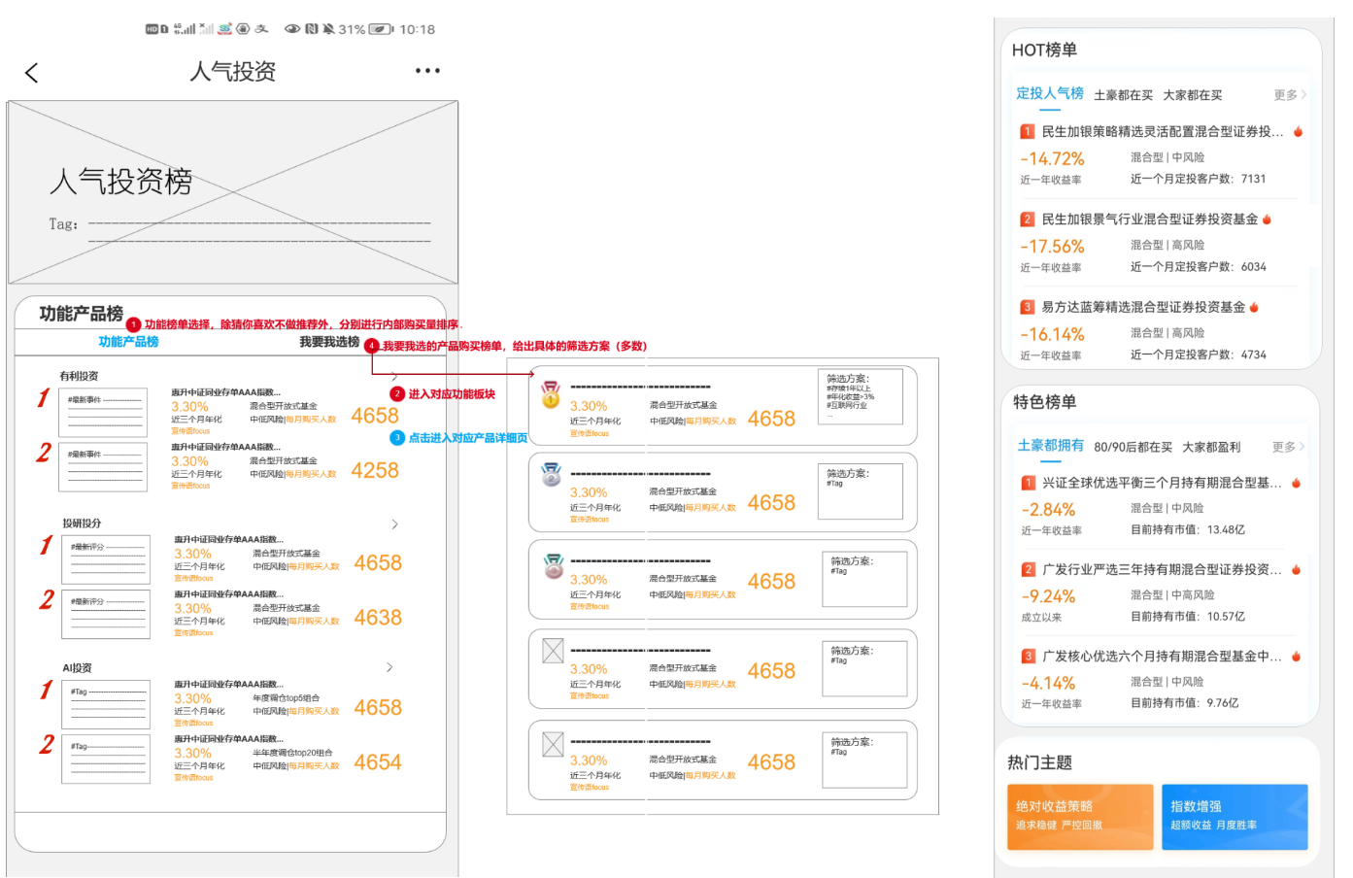Image resolution: width=1353 pixels, height=878 pixels.
Task: Click fire icon beside 广发行业严选 fund
Action: coord(1296,570)
